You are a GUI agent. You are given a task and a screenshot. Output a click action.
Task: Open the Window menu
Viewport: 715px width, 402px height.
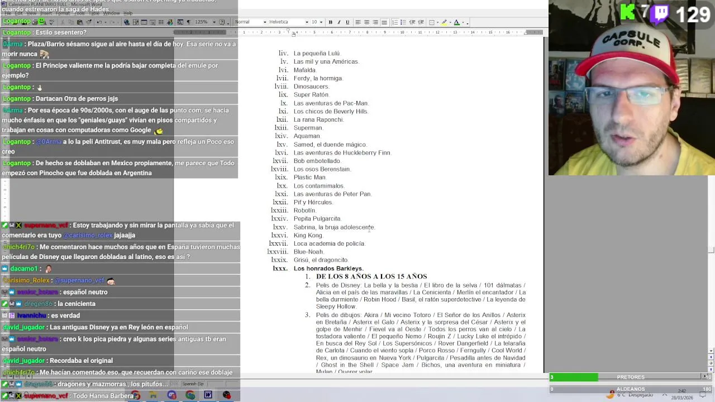[111, 13]
